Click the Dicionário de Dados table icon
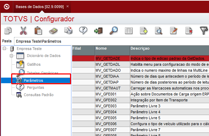This screenshot has height=136, width=209. point(20,56)
